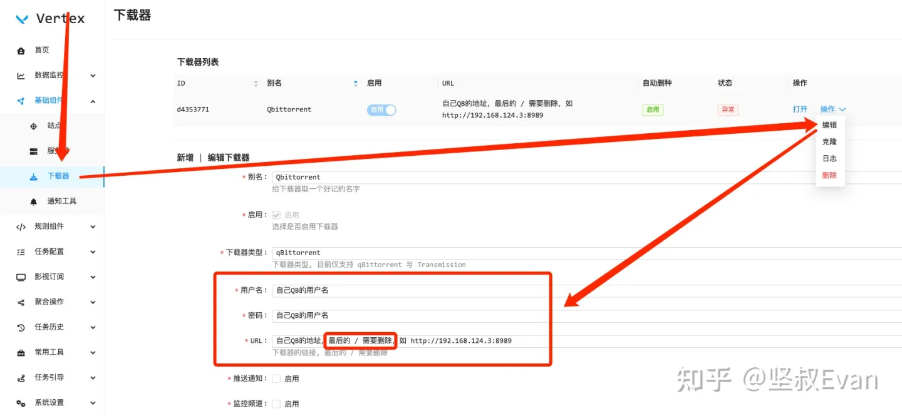Choose 编辑 from the dropdown menu
The width and height of the screenshot is (902, 416).
tap(829, 124)
